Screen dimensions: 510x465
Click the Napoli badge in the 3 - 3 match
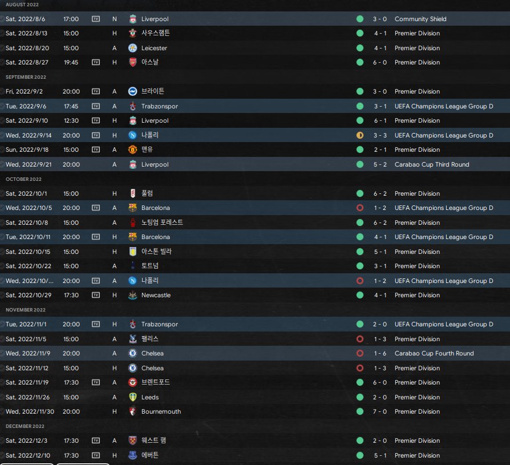(x=133, y=135)
